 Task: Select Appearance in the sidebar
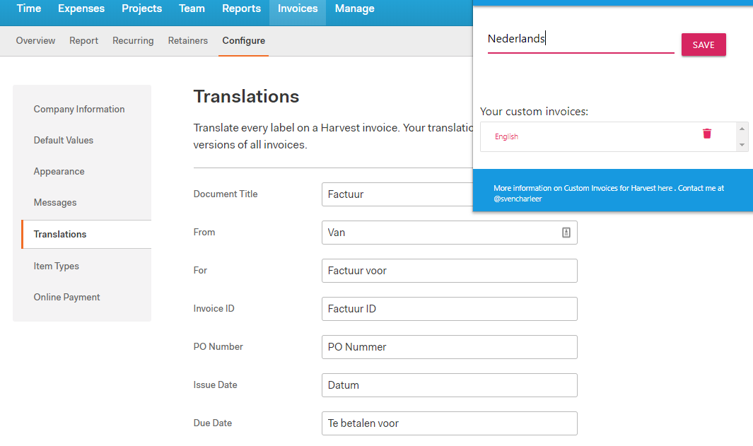click(59, 171)
